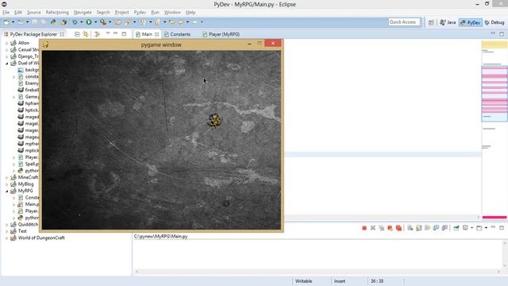508x286 pixels.
Task: Expand the MineCraft project node
Action: point(7,177)
